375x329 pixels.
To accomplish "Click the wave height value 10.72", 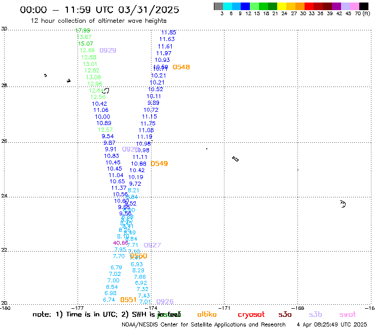I will point(151,110).
